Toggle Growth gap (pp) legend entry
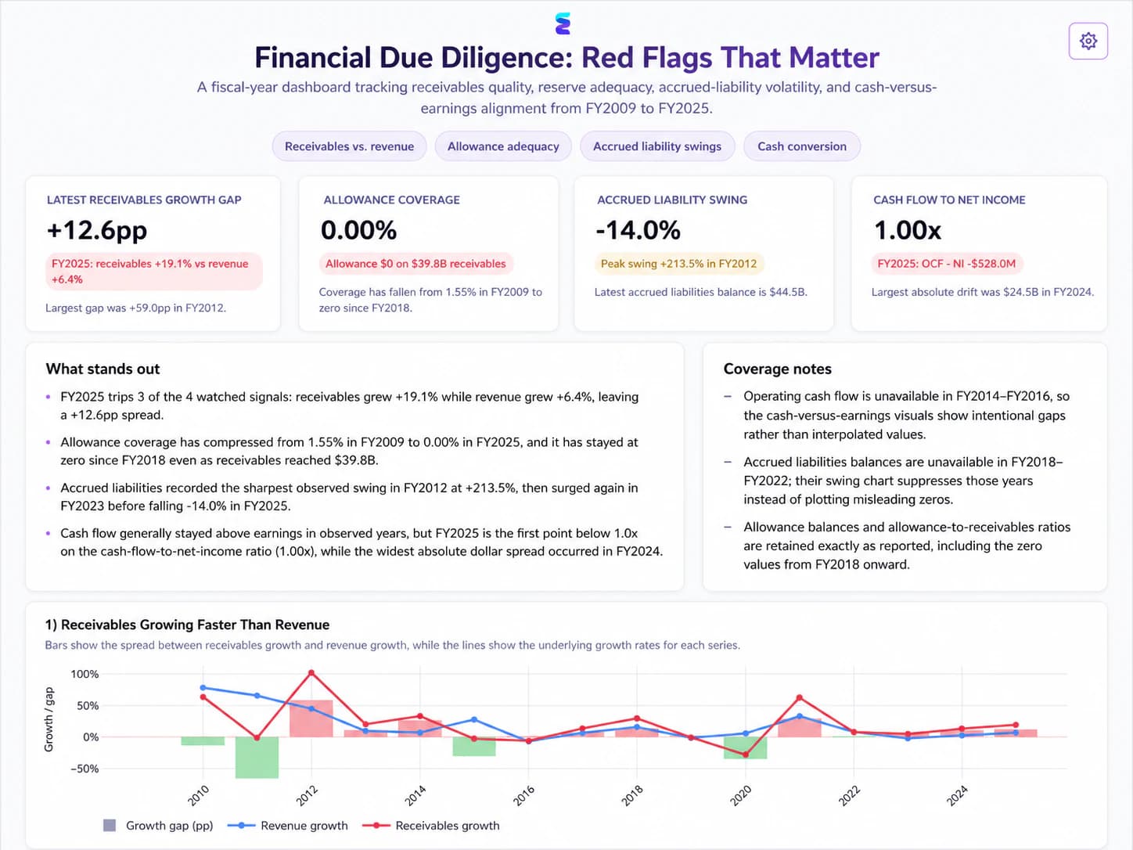Viewport: 1133px width, 850px height. (x=158, y=825)
